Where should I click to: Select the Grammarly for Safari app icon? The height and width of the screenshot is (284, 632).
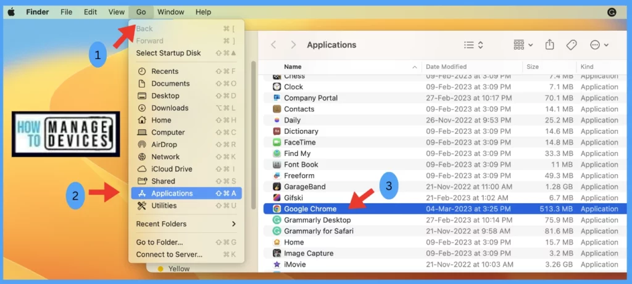point(276,231)
